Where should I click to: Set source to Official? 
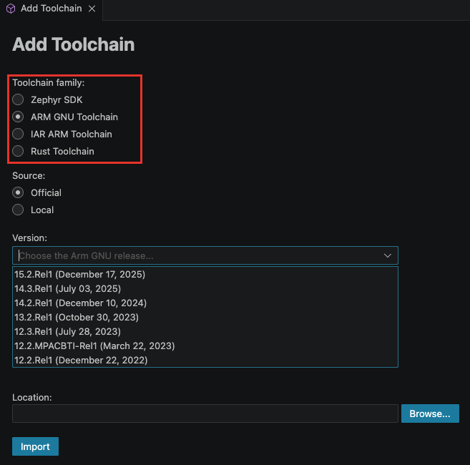click(x=18, y=192)
